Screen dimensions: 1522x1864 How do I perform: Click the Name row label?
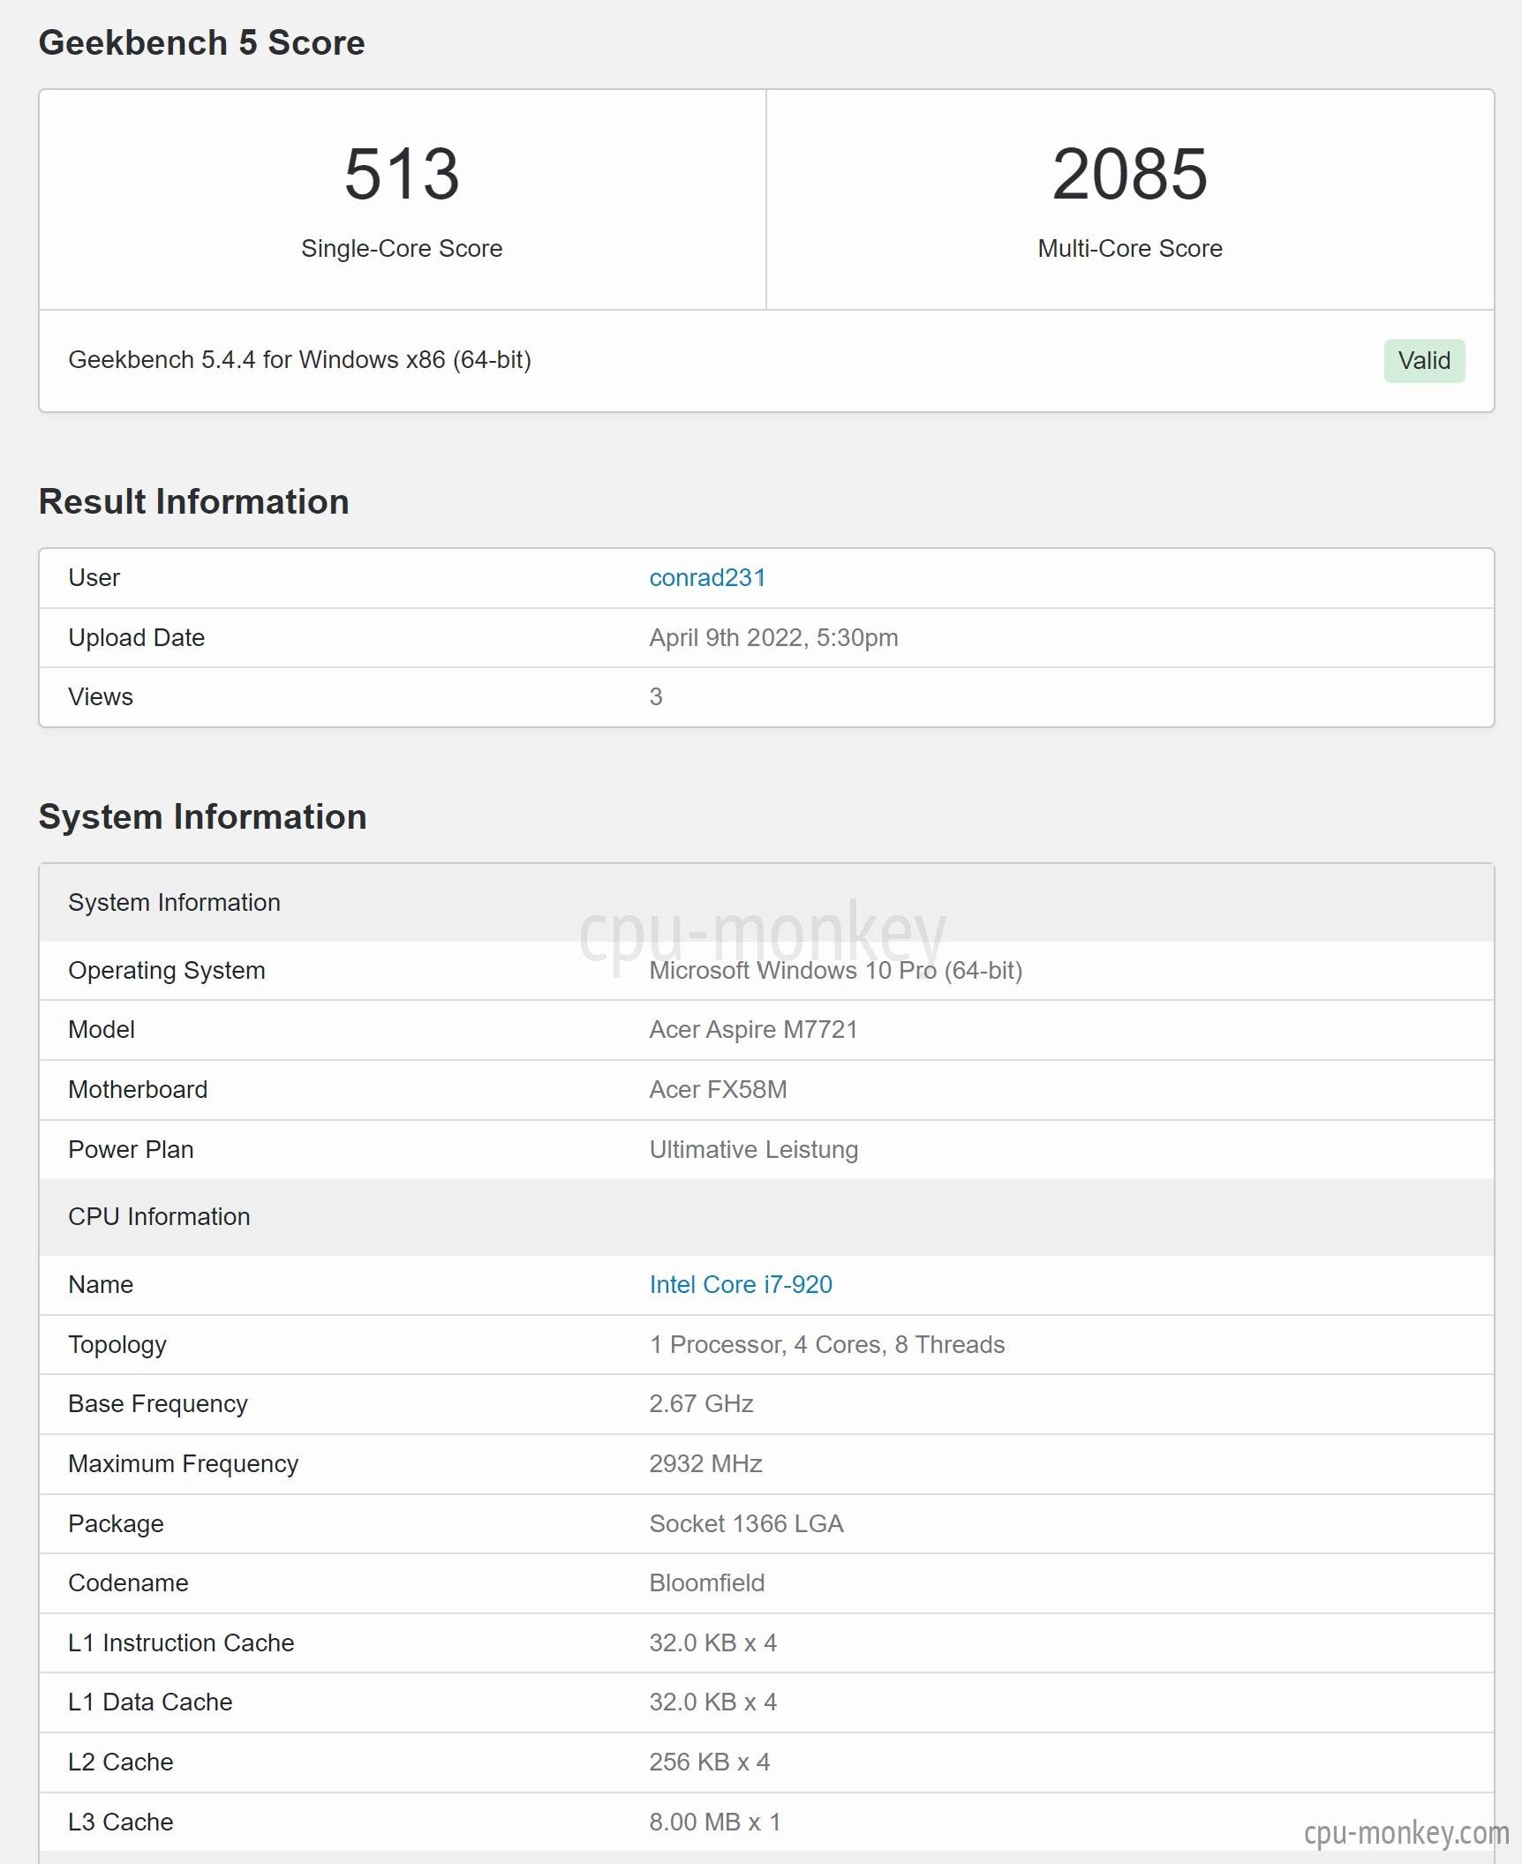pyautogui.click(x=101, y=1284)
